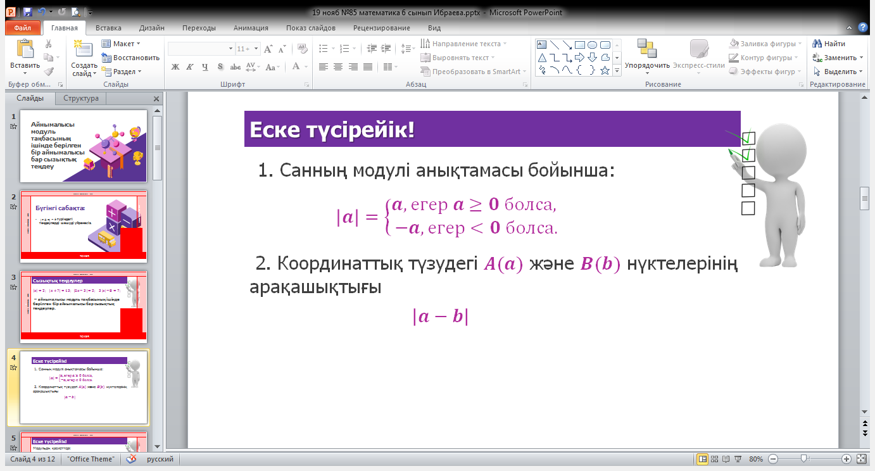Viewport: 875px width, 471px height.
Task: Select slide 2 thumbnail Бүгінгі сабақта
Action: [x=84, y=227]
